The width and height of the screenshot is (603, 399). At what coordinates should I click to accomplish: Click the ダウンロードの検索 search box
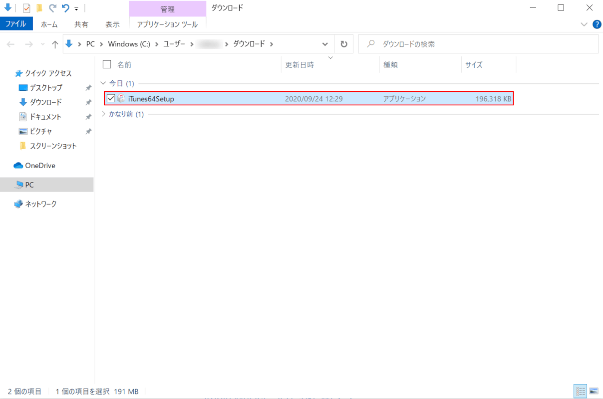[479, 44]
